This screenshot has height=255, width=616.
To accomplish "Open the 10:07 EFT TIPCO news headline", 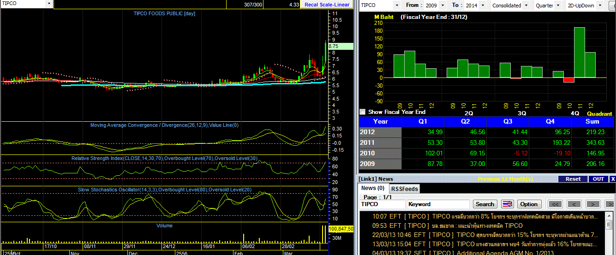I will click(485, 216).
